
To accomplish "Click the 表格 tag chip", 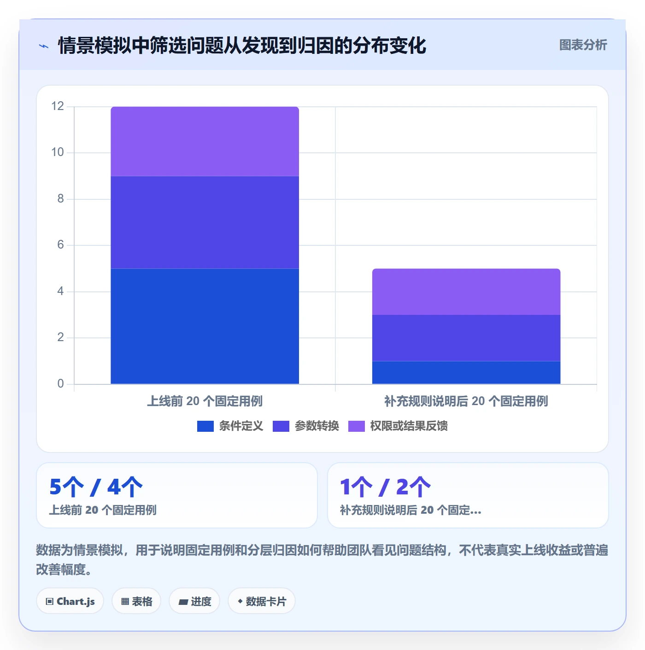I will click(136, 601).
